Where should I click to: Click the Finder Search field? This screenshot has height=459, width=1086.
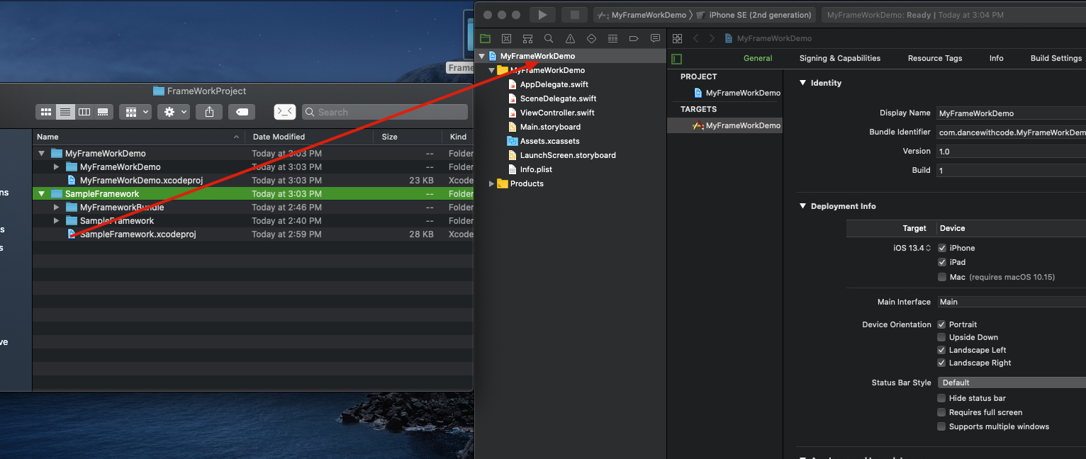point(385,112)
